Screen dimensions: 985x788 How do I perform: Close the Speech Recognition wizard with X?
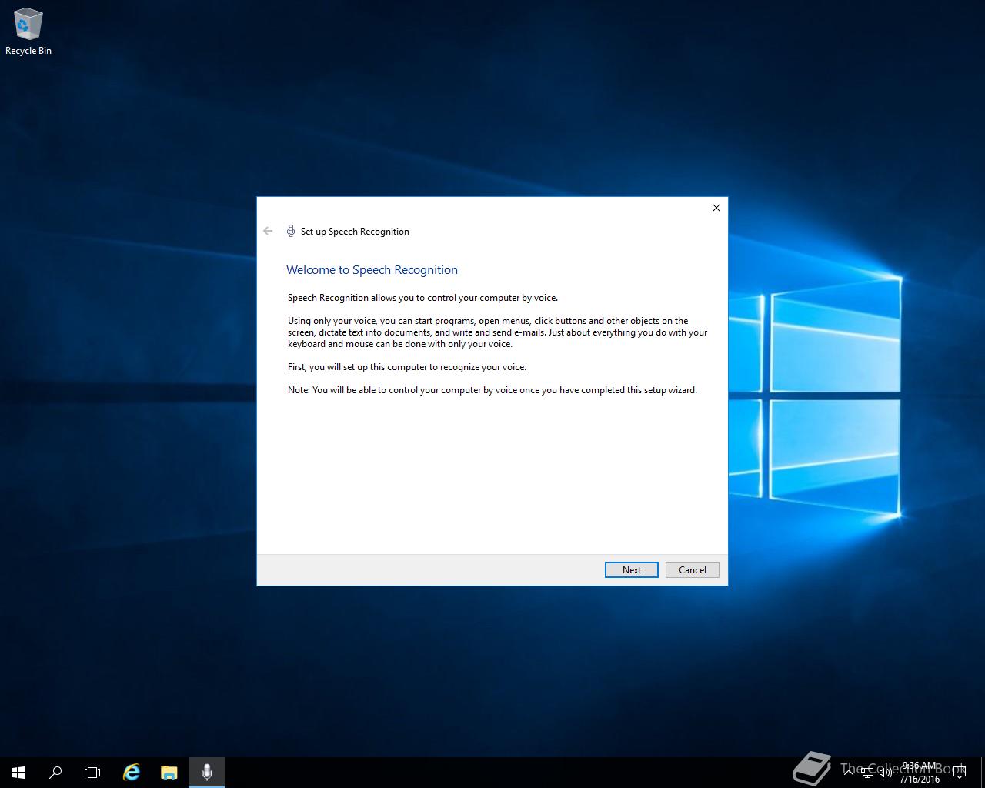click(x=716, y=208)
